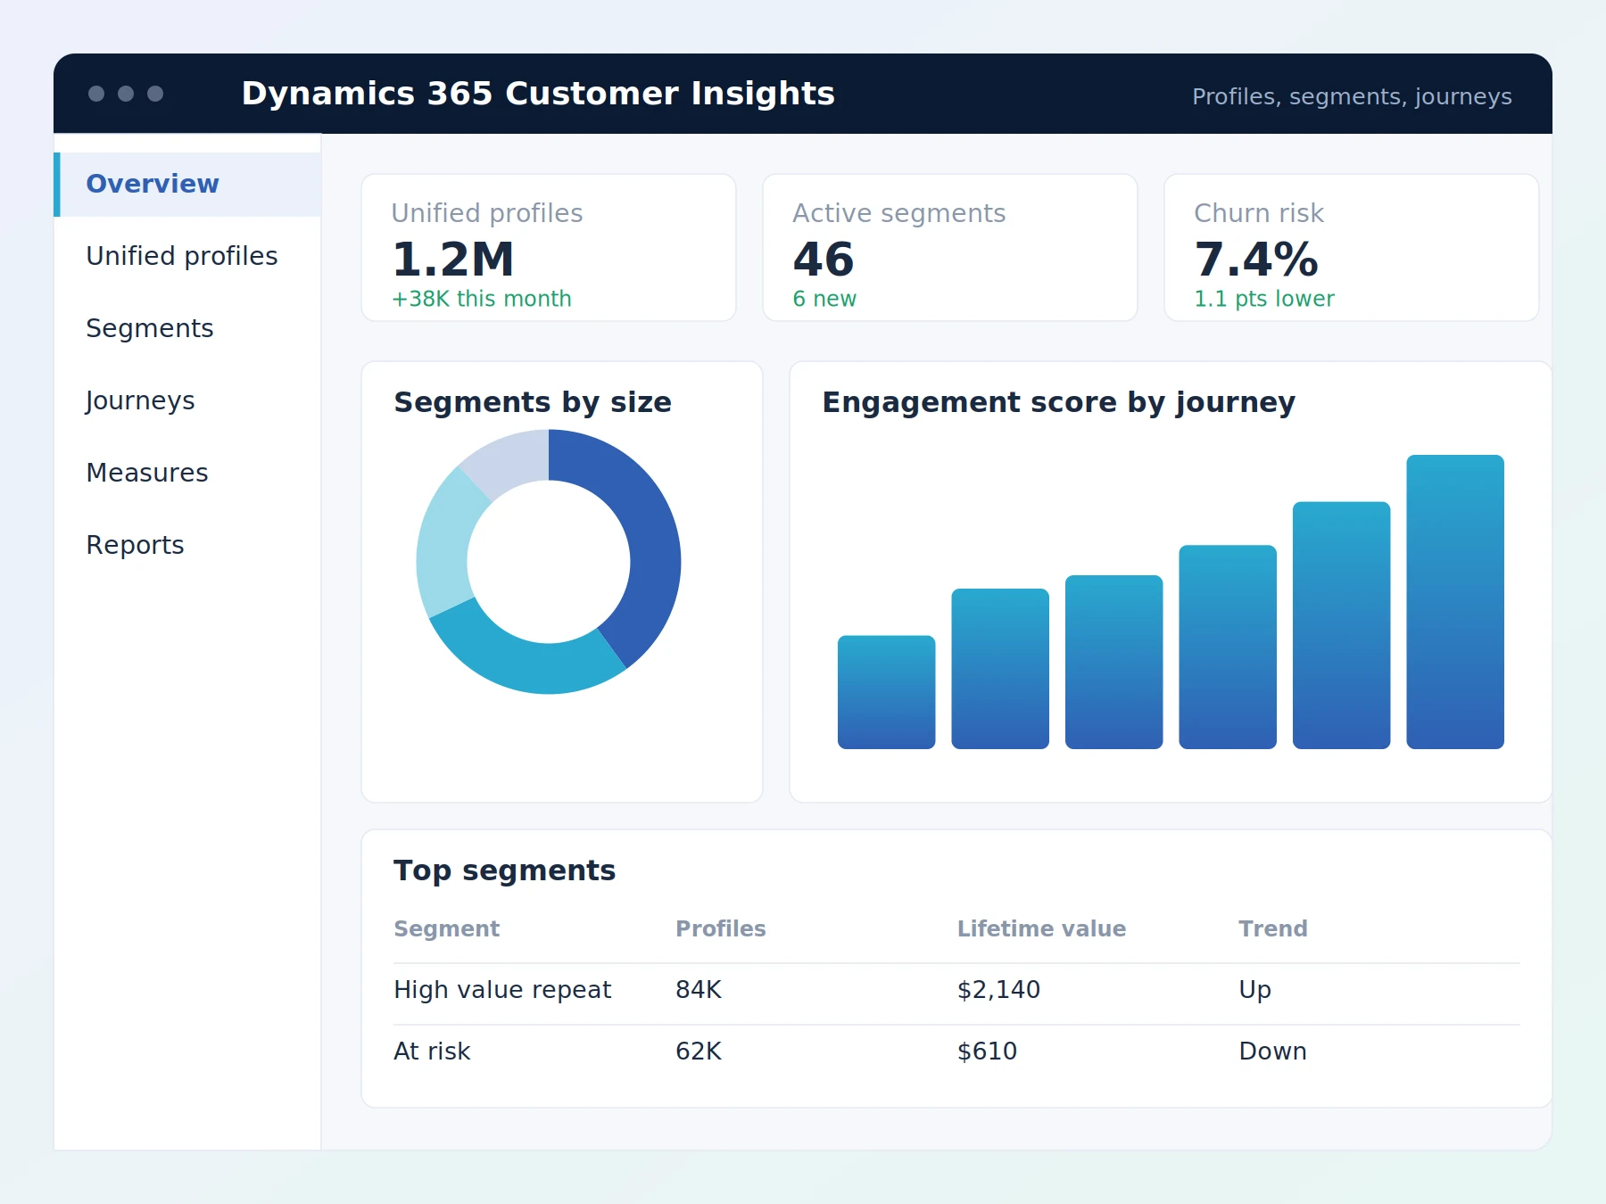Click the shortest engagement score bar
Image resolution: width=1606 pixels, height=1204 pixels.
886,692
